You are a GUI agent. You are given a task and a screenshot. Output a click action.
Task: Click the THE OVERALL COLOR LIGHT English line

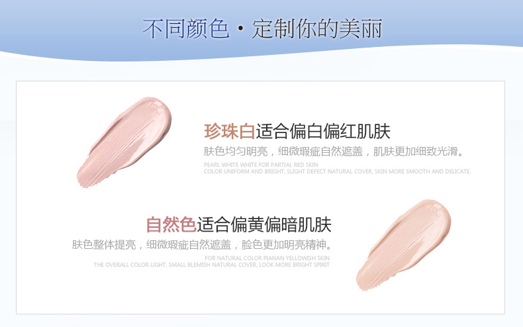click(211, 265)
